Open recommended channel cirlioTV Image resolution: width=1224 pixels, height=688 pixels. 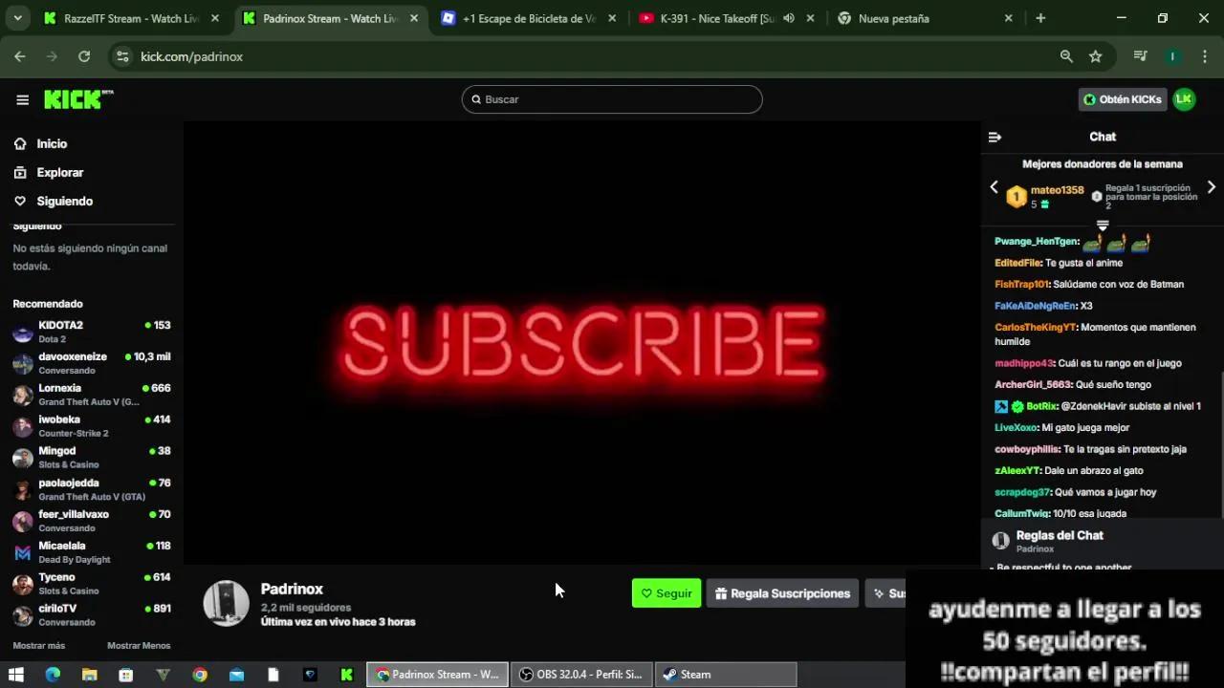coord(92,615)
